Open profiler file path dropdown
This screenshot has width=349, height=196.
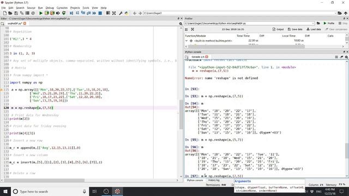(x=313, y=23)
